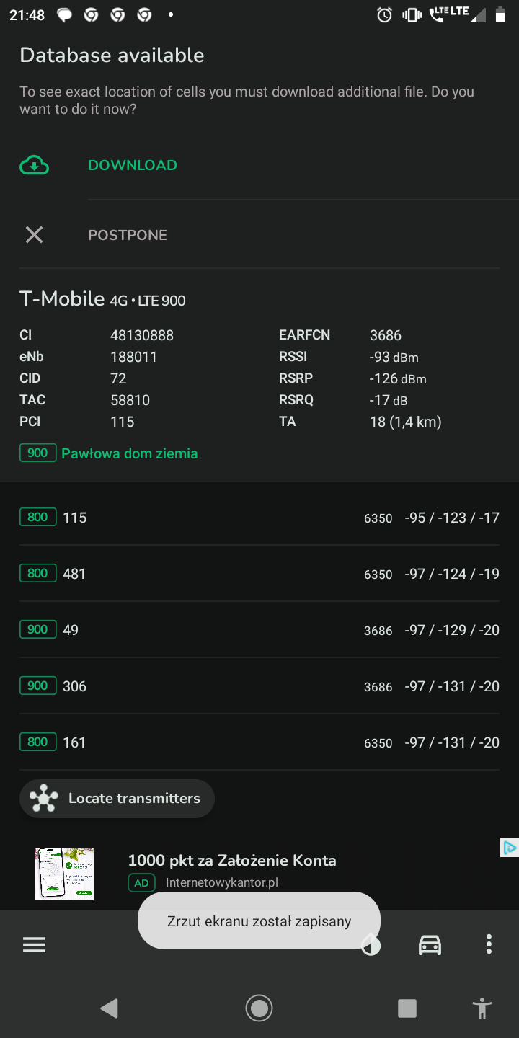Tap the X icon beside Postpone
The width and height of the screenshot is (519, 1038).
click(34, 235)
